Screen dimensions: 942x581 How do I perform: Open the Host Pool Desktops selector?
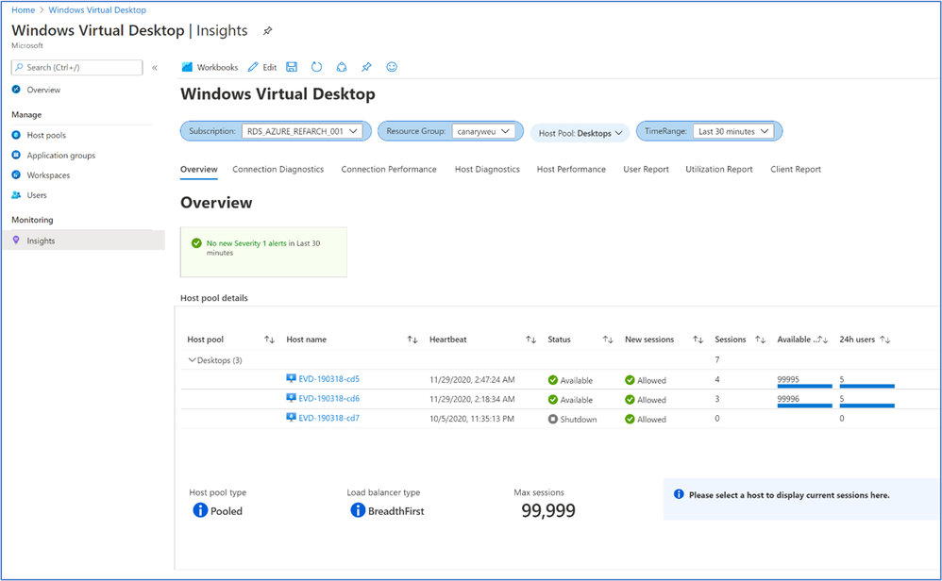[580, 133]
